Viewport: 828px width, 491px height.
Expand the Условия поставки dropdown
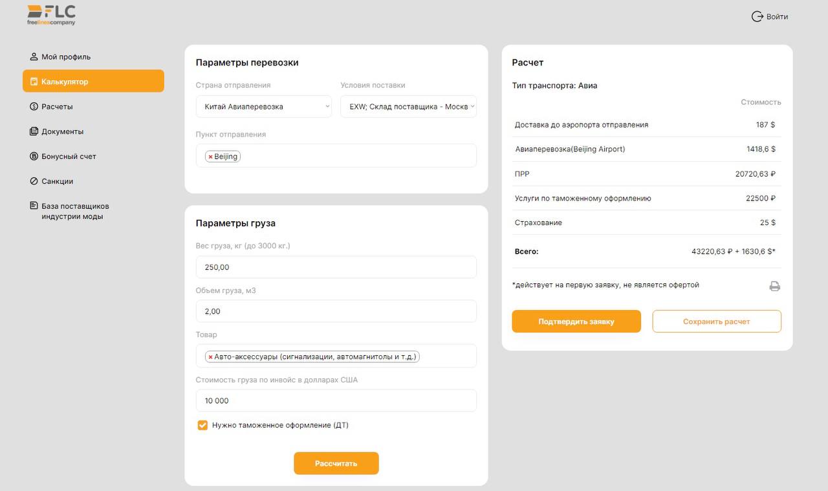[x=408, y=107]
